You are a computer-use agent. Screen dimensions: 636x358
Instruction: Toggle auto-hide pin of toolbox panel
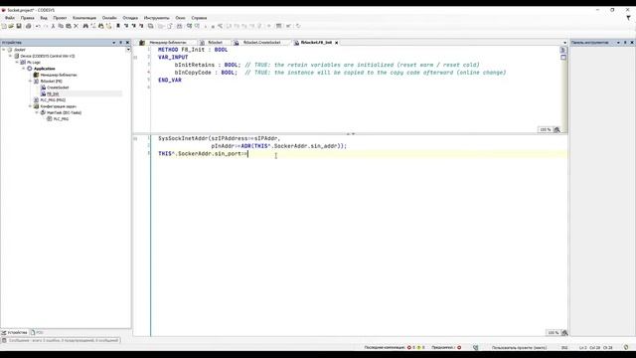625,43
